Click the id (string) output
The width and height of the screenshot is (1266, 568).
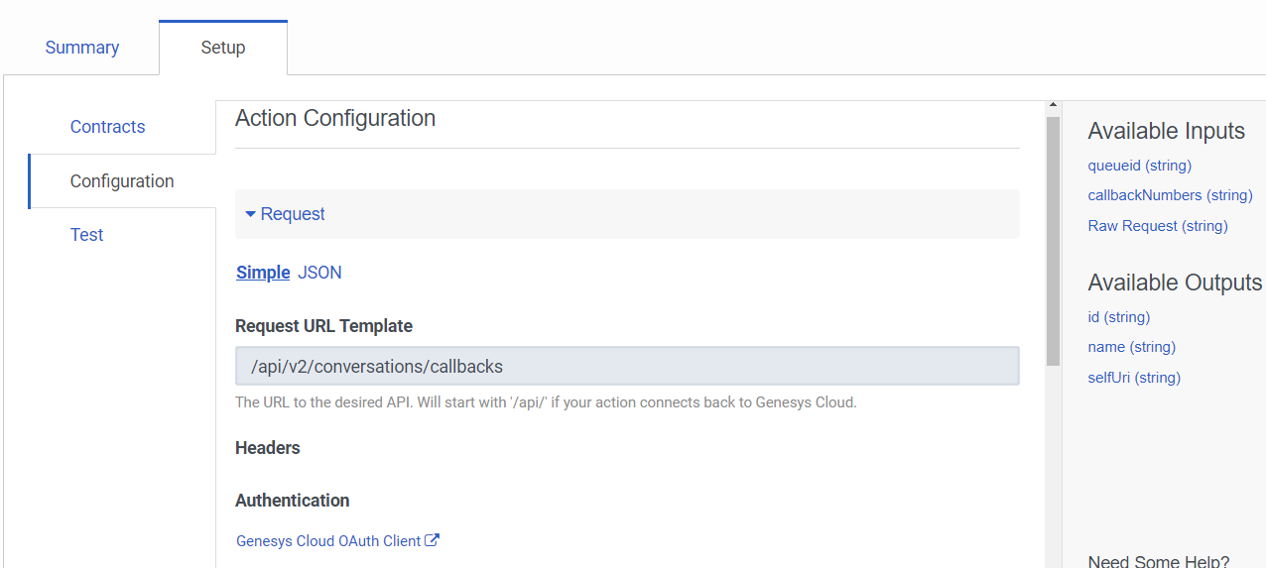click(1118, 317)
